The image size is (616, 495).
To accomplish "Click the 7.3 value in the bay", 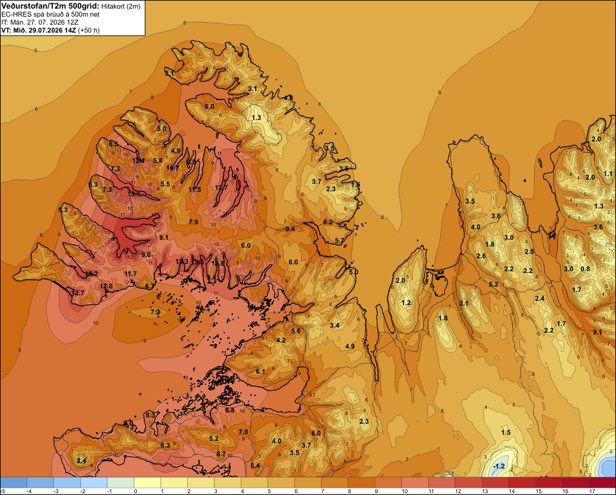I will click(155, 312).
